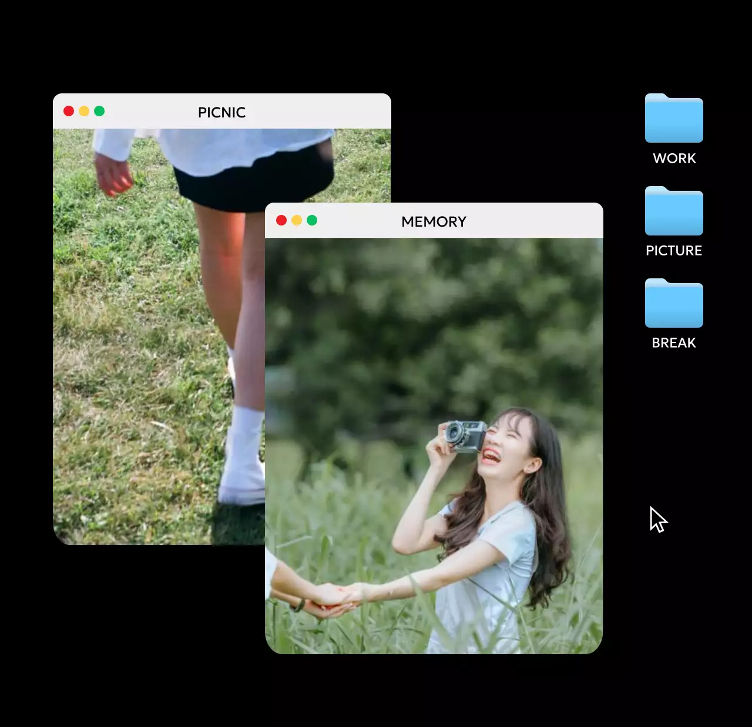This screenshot has height=727, width=752.
Task: Click the yellow minimize button on MEMORY window
Action: [x=296, y=221]
